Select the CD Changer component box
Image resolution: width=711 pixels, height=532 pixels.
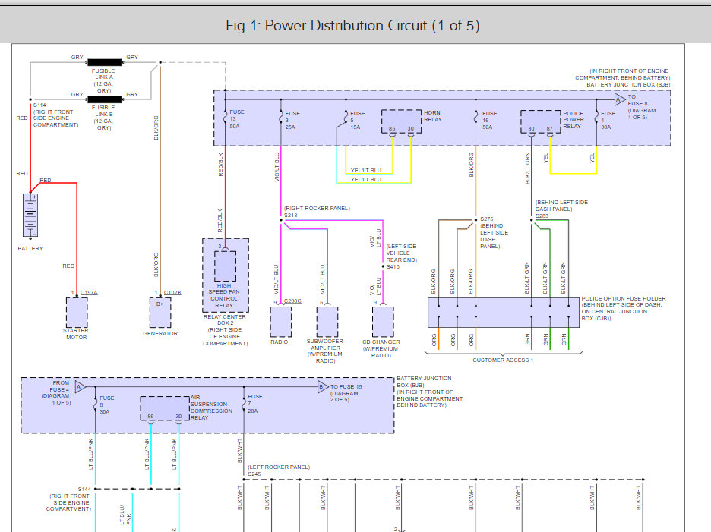[x=383, y=322]
